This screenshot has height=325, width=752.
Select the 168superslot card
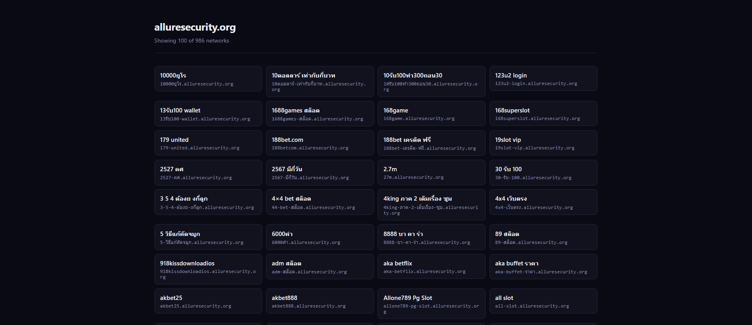(x=543, y=114)
